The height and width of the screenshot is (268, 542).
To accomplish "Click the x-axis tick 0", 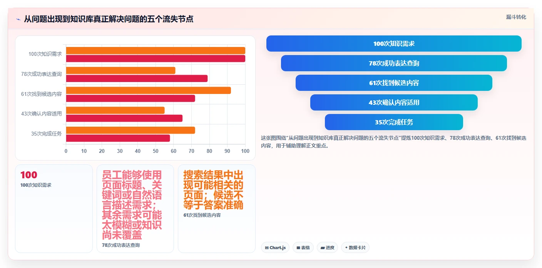I will (x=66, y=151).
